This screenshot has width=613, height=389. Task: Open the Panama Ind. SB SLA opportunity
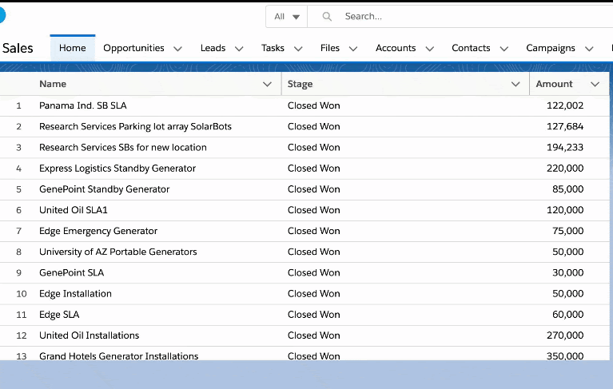[x=82, y=105]
